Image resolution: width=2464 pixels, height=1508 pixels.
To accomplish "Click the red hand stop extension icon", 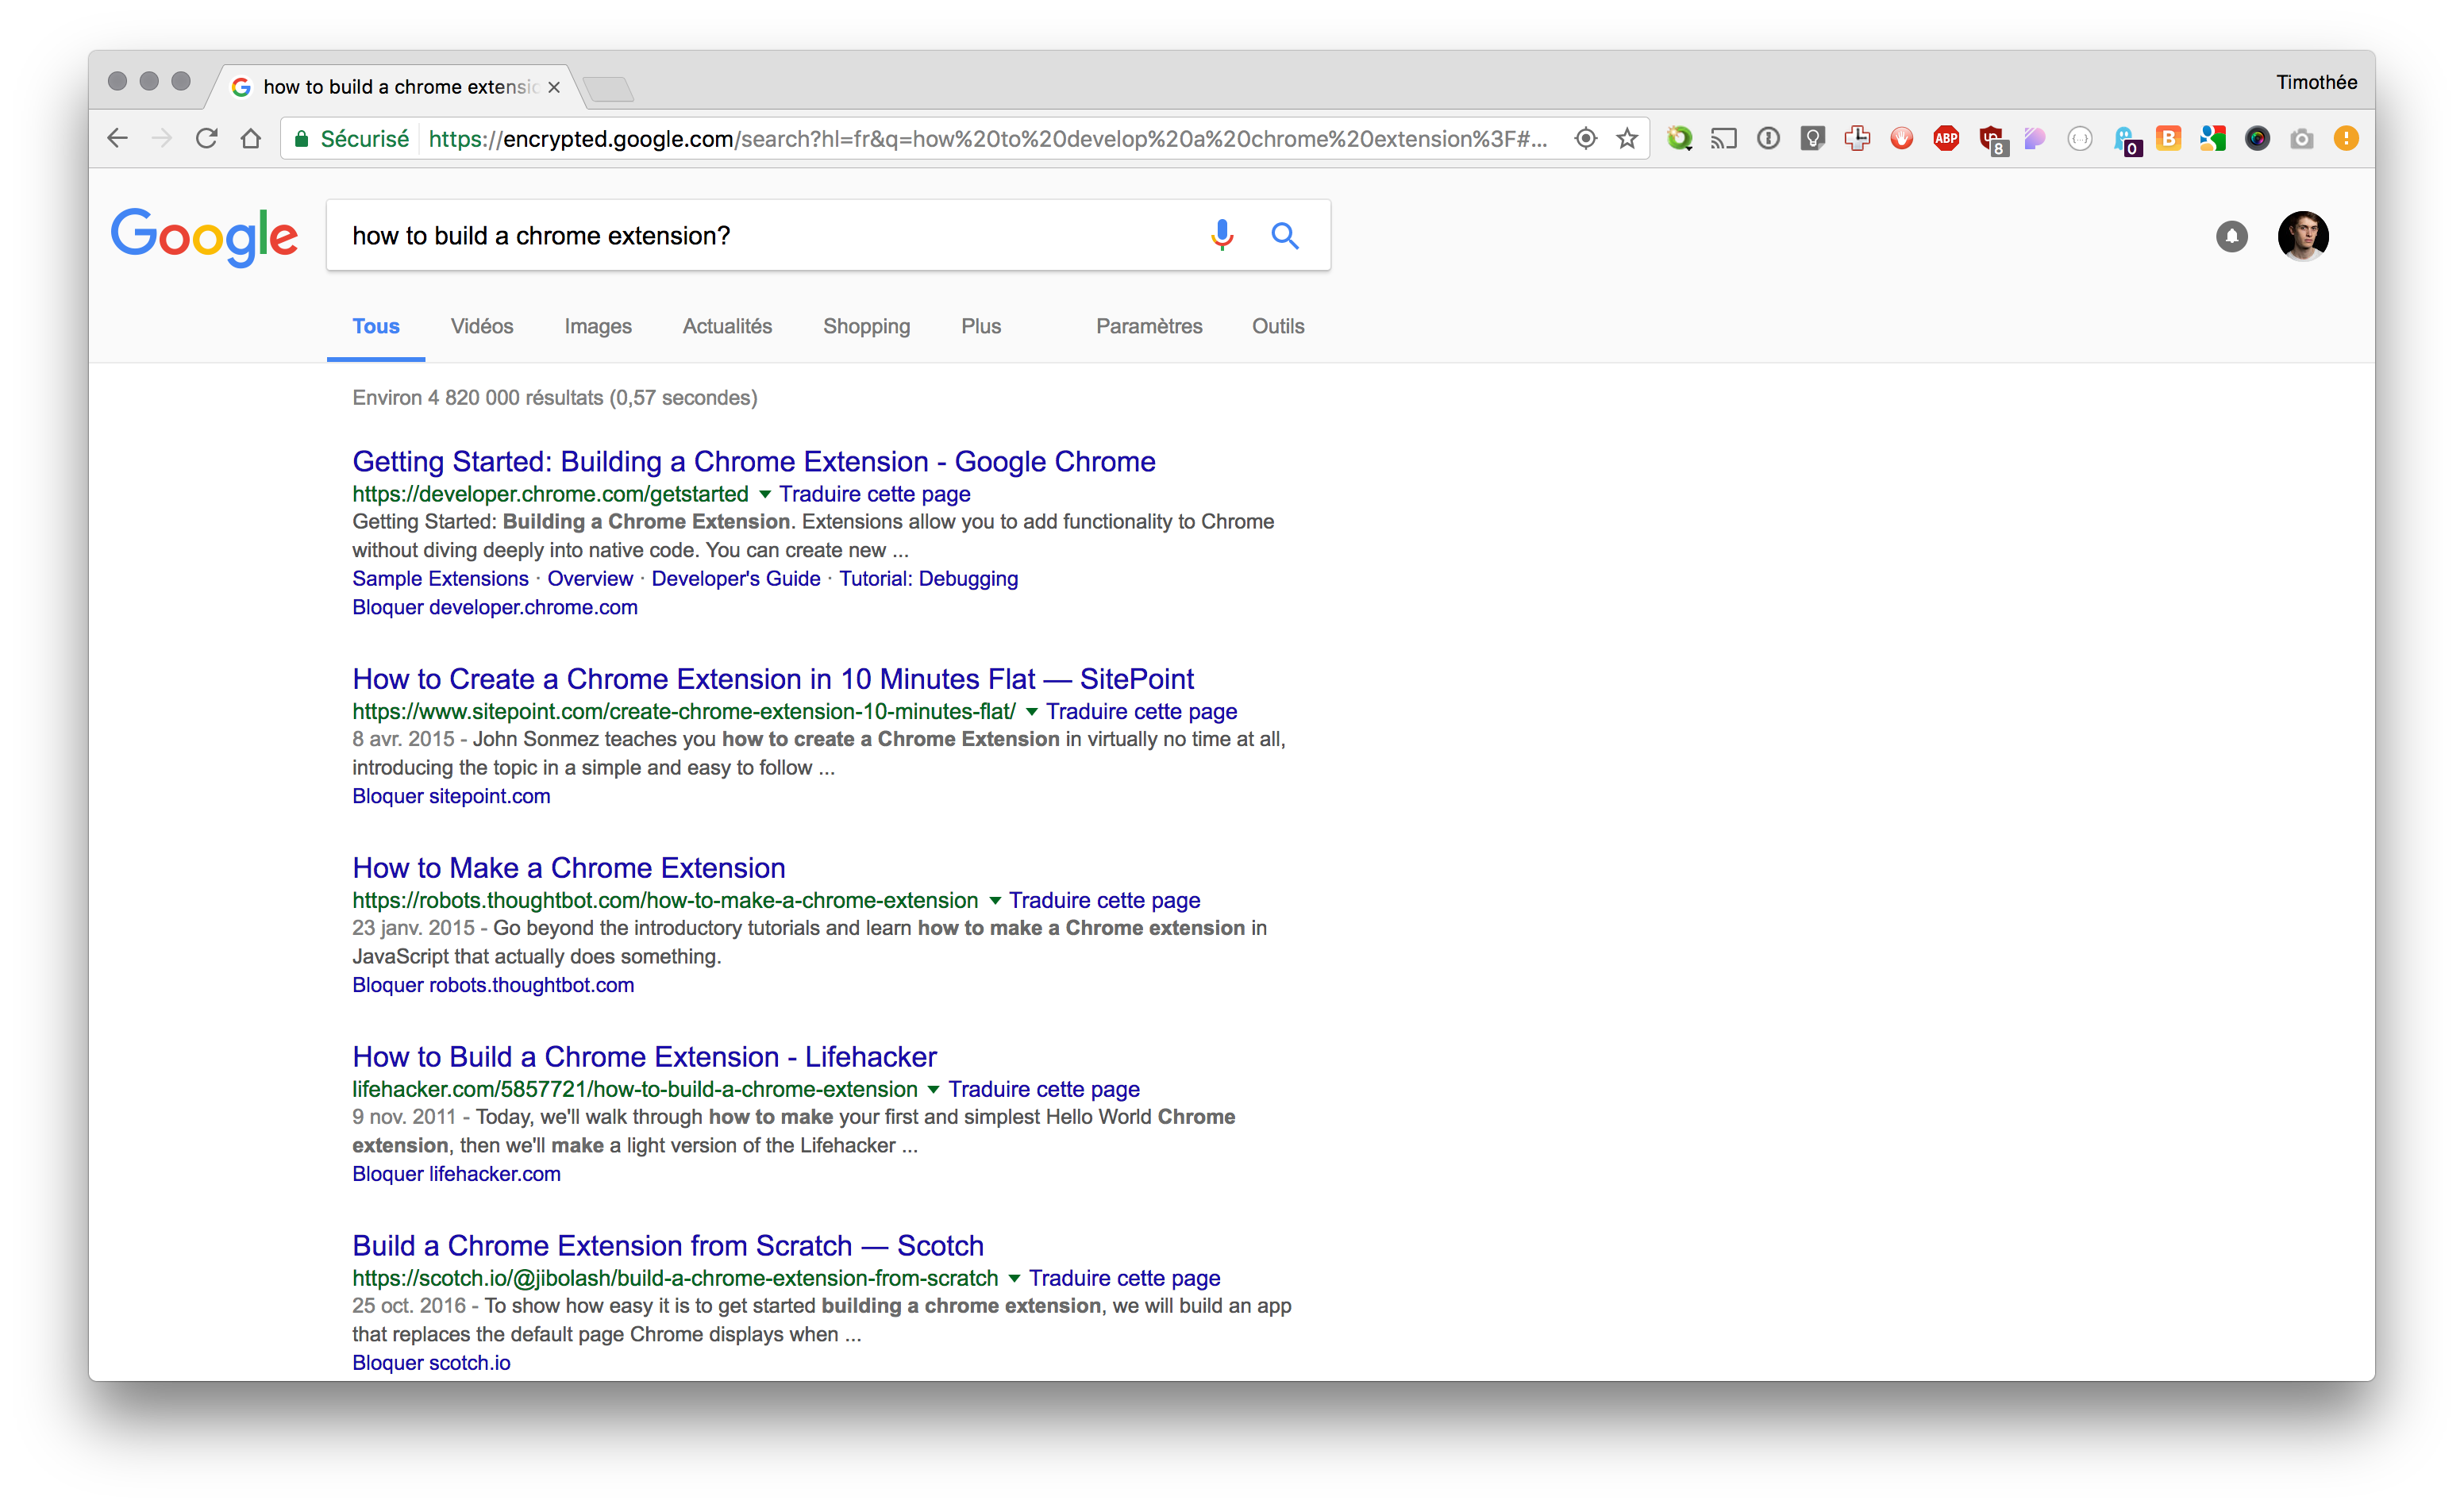I will pos(1901,138).
